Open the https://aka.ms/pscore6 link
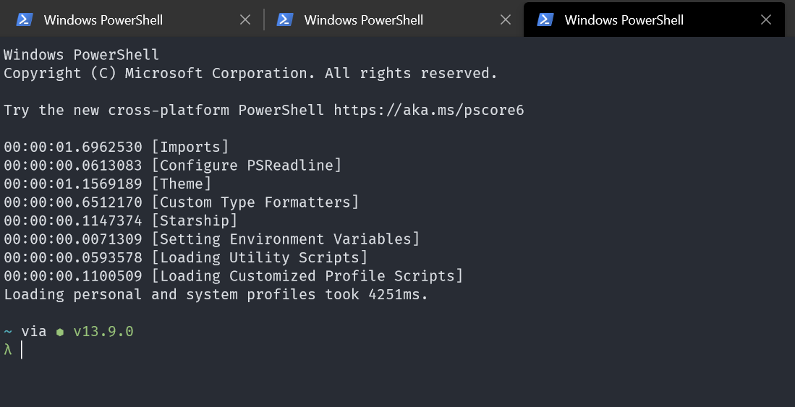The height and width of the screenshot is (407, 795). [428, 110]
